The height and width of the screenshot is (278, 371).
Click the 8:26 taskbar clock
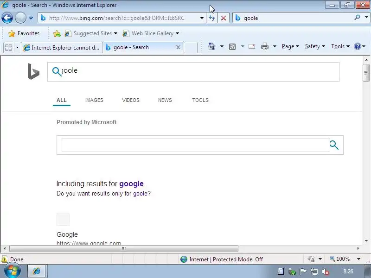[348, 272]
